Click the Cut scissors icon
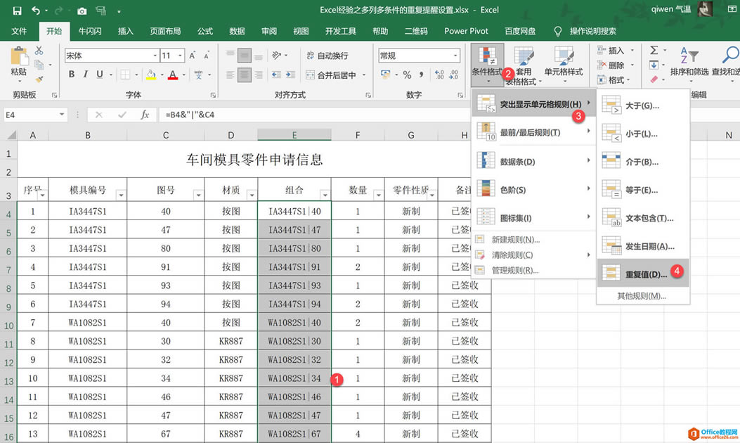Image resolution: width=740 pixels, height=443 pixels. pyautogui.click(x=39, y=50)
